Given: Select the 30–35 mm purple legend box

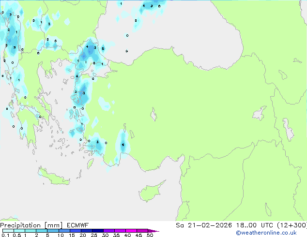Looking at the screenshot, I should 108,231.
